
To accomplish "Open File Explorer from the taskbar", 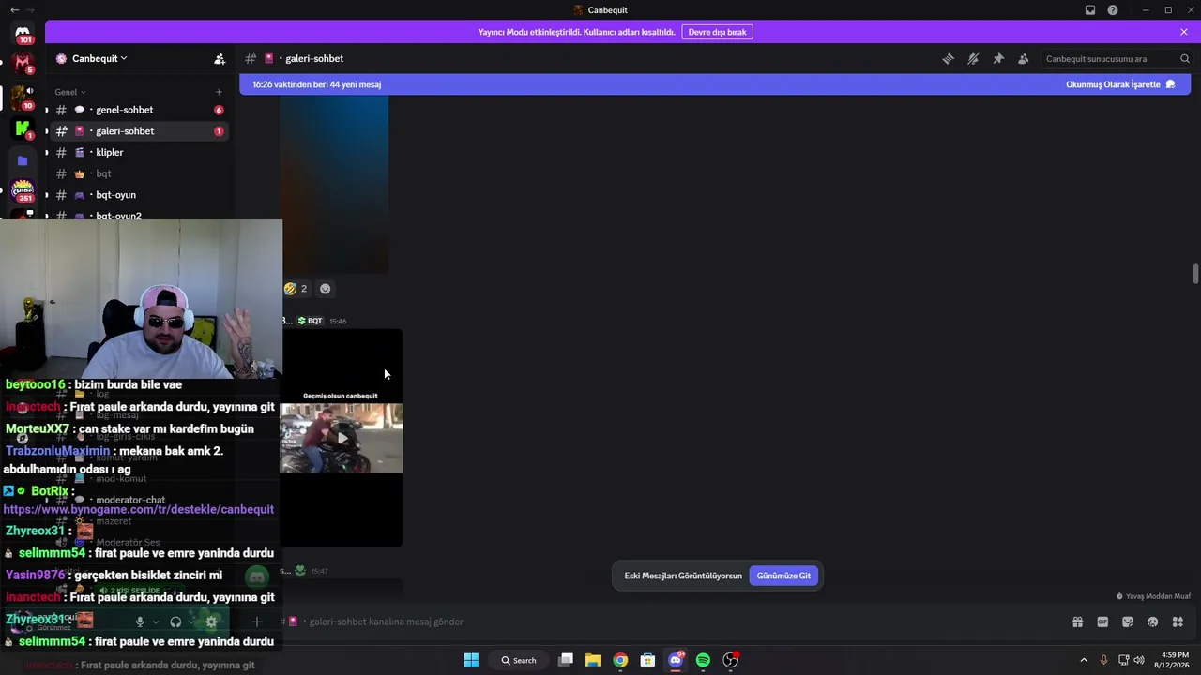I will [593, 660].
